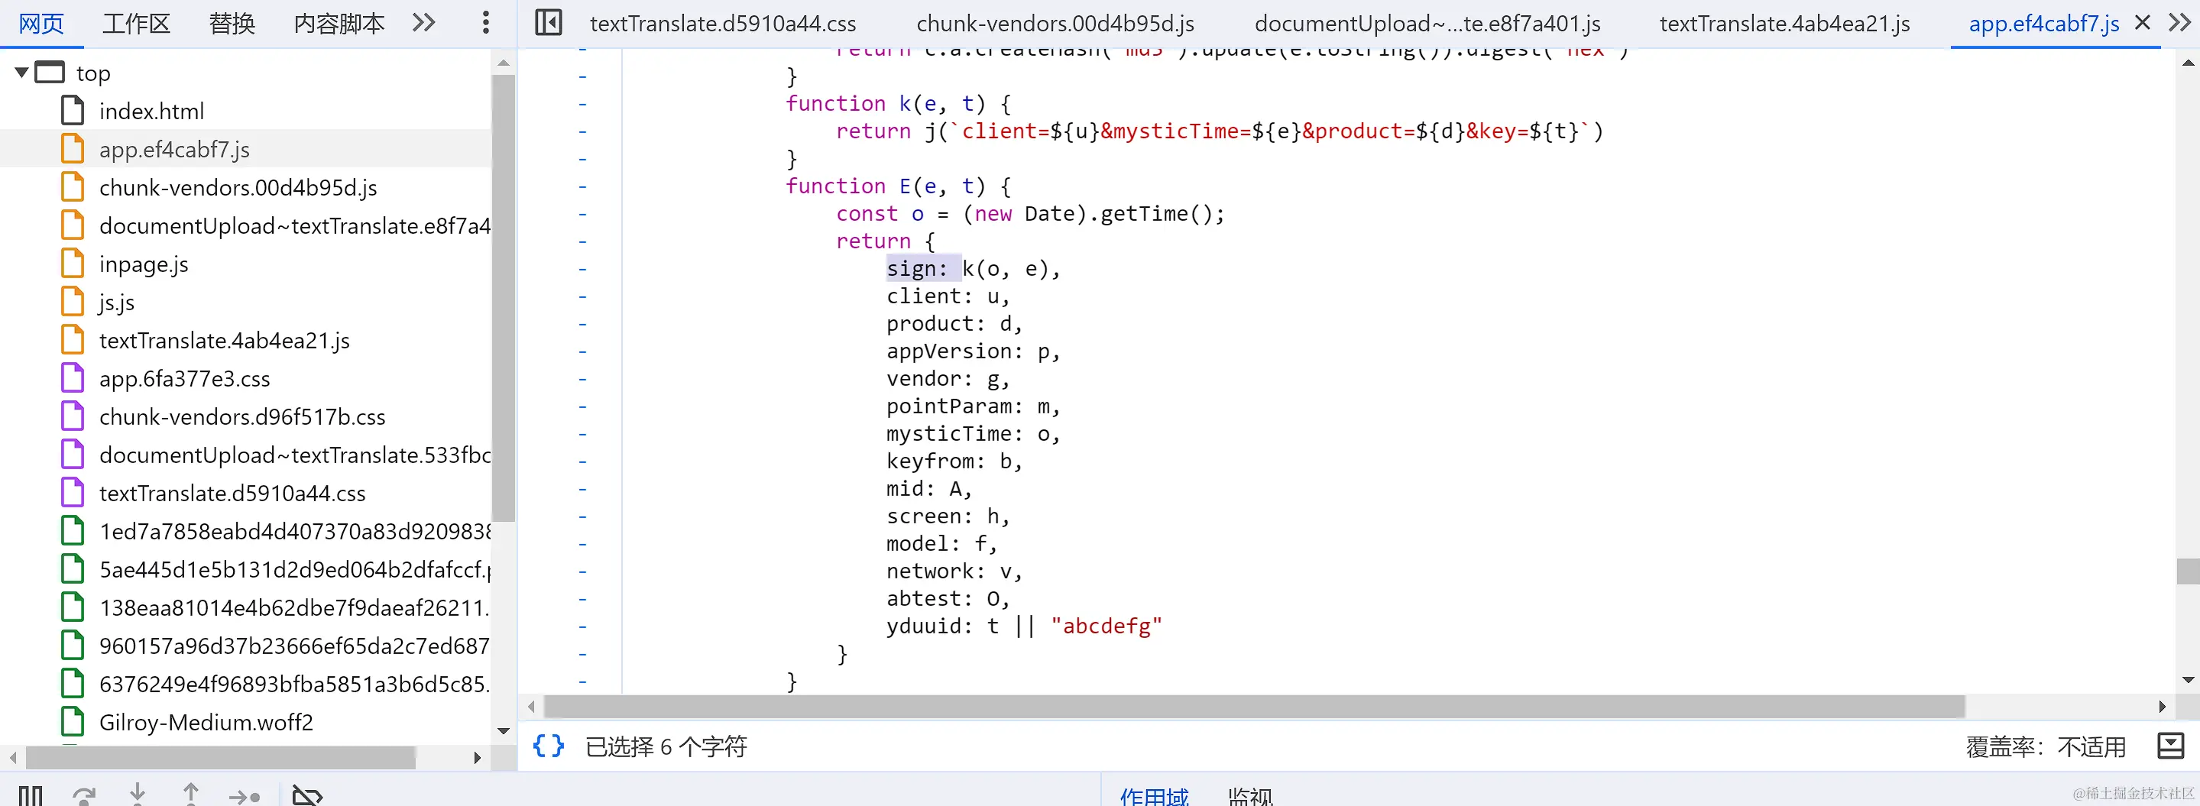This screenshot has height=806, width=2200.
Task: Pause script execution in the debugger
Action: [30, 796]
